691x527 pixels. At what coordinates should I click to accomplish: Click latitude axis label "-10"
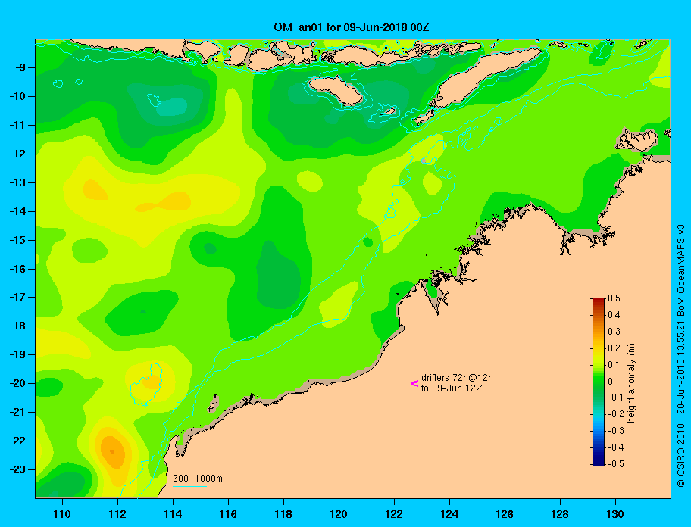[x=17, y=96]
